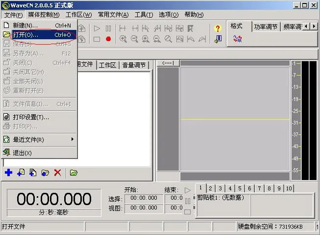320x235 pixels.
Task: Select clipboard tab 7
Action: tap(259, 188)
